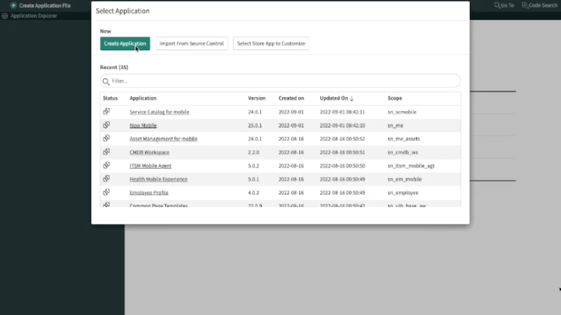Click status icon for Health Mobile Experience
The width and height of the screenshot is (561, 315).
106,179
